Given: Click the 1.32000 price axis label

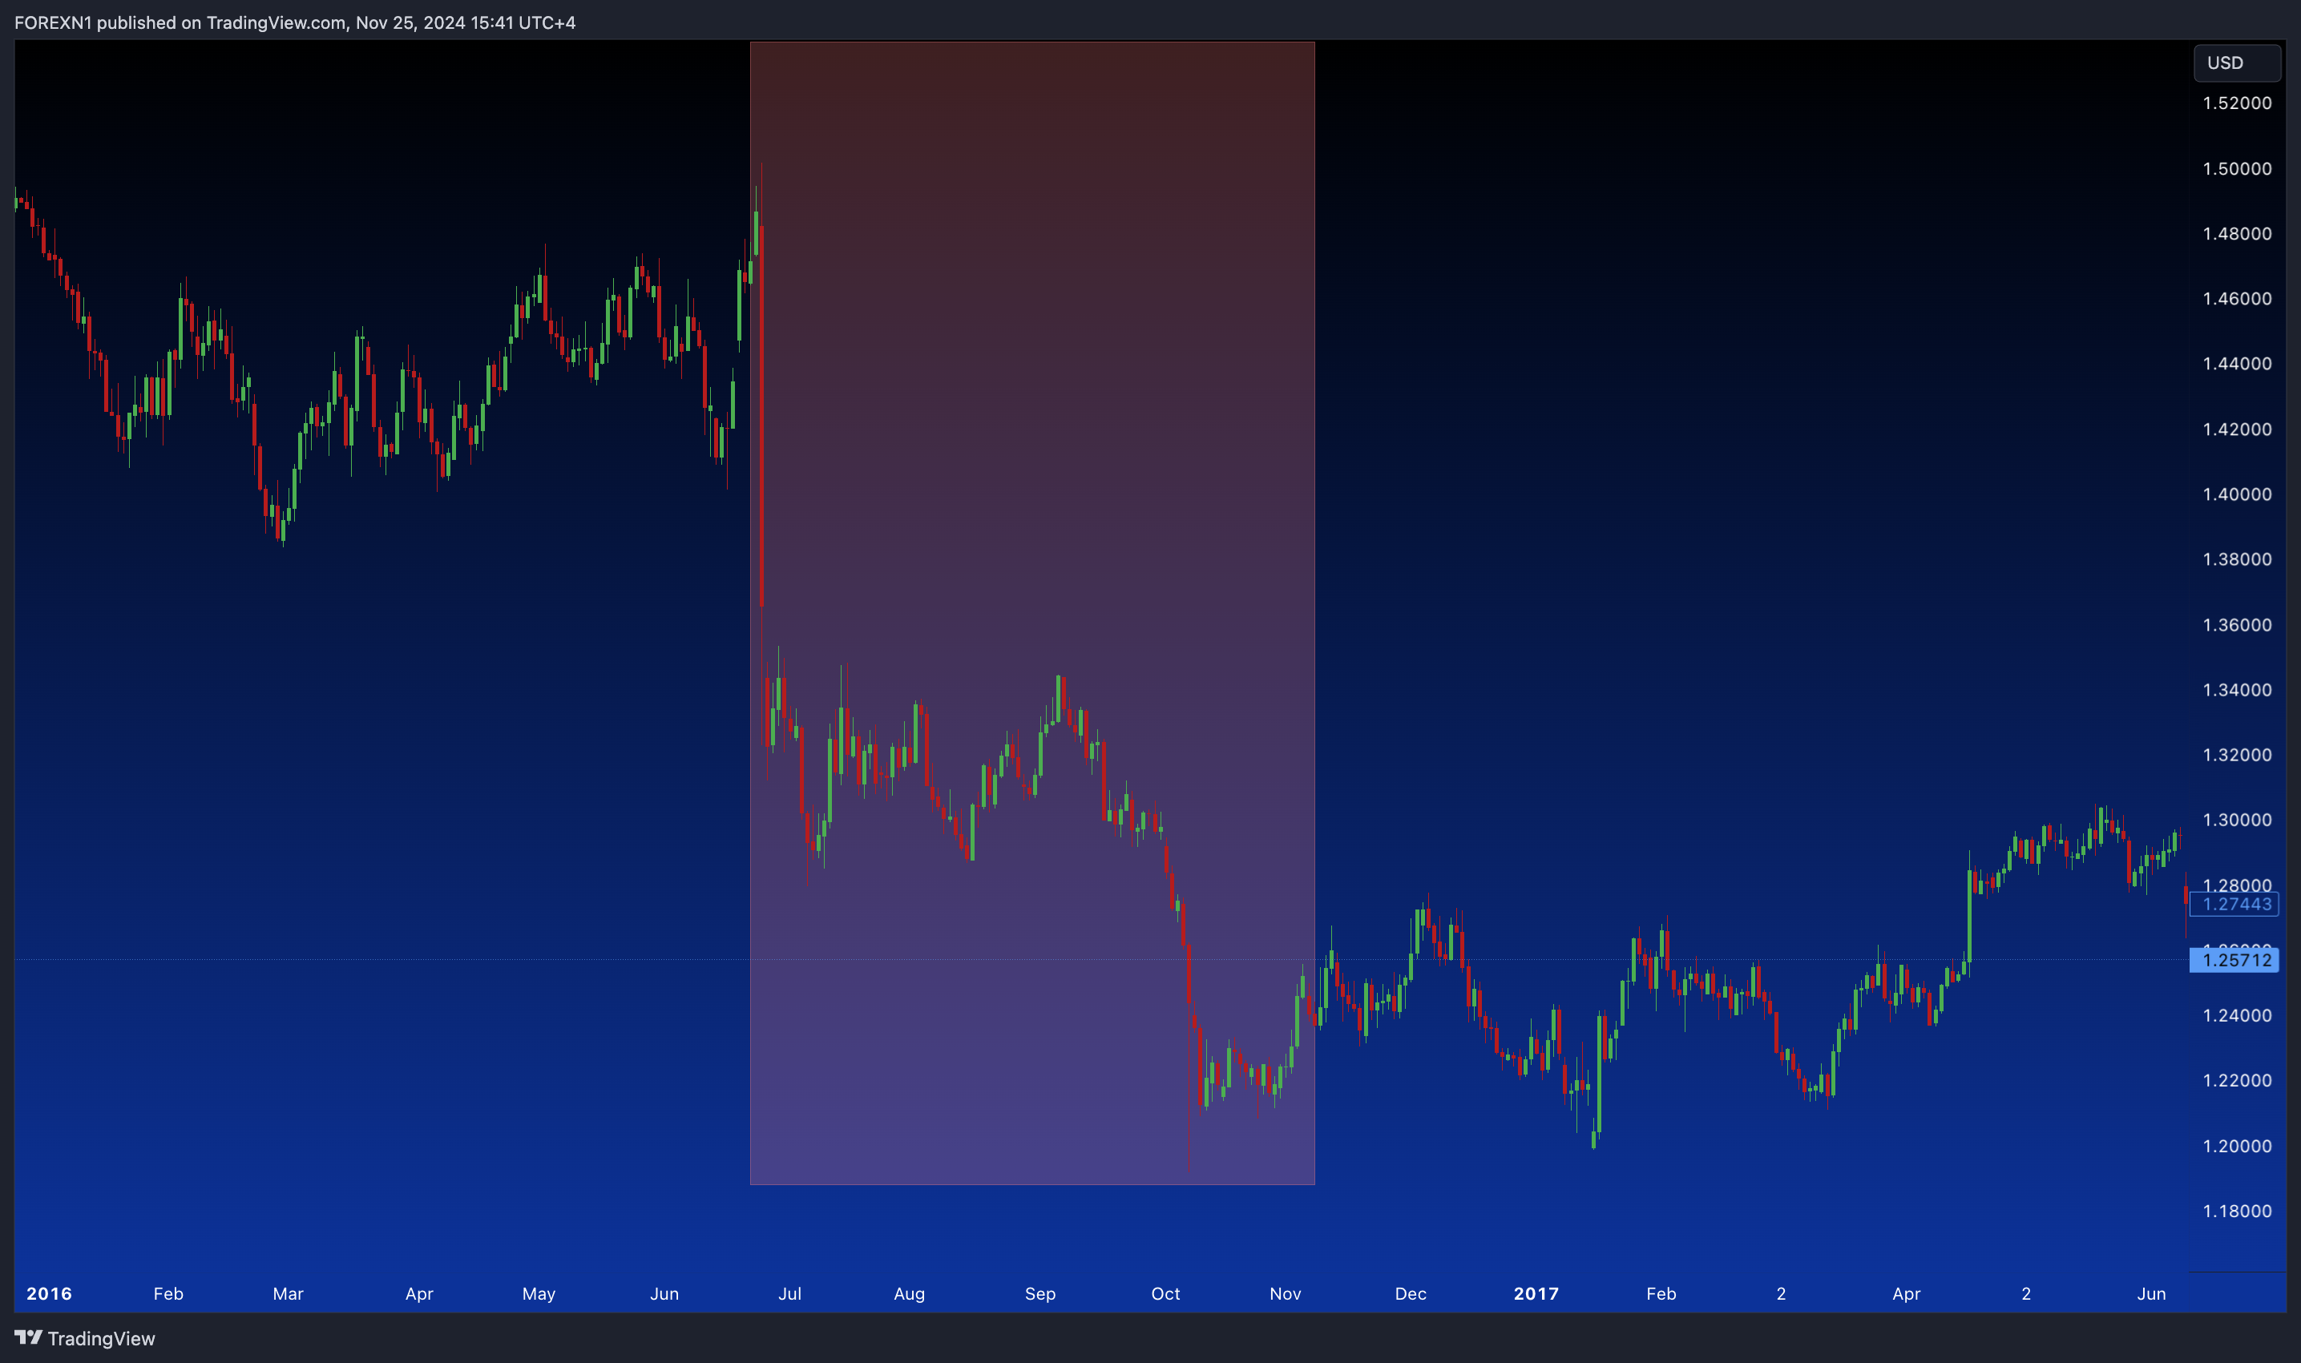Looking at the screenshot, I should click(x=2237, y=755).
